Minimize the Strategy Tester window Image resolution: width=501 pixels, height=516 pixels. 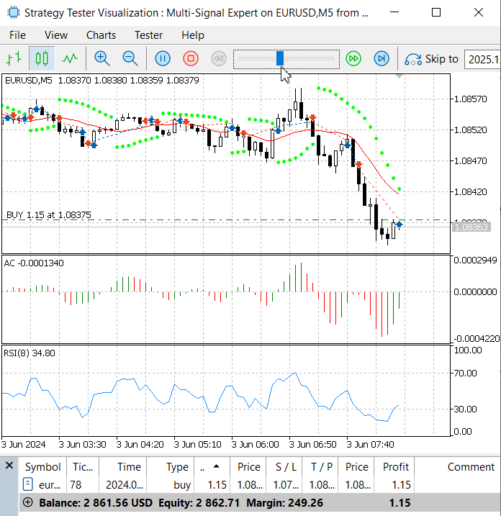tap(394, 12)
